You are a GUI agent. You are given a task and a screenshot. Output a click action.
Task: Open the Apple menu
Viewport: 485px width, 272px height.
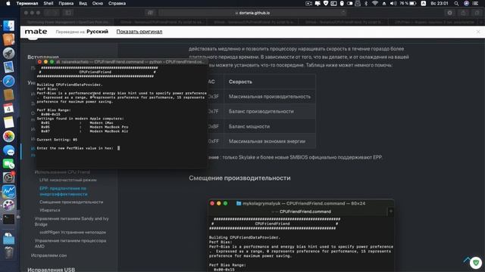pyautogui.click(x=8, y=3)
